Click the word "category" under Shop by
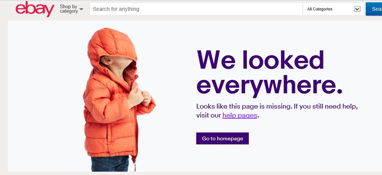The height and width of the screenshot is (175, 382). 69,12
